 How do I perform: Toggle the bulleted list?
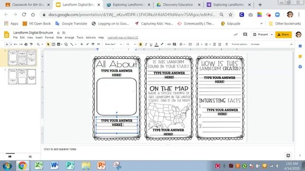(206, 44)
